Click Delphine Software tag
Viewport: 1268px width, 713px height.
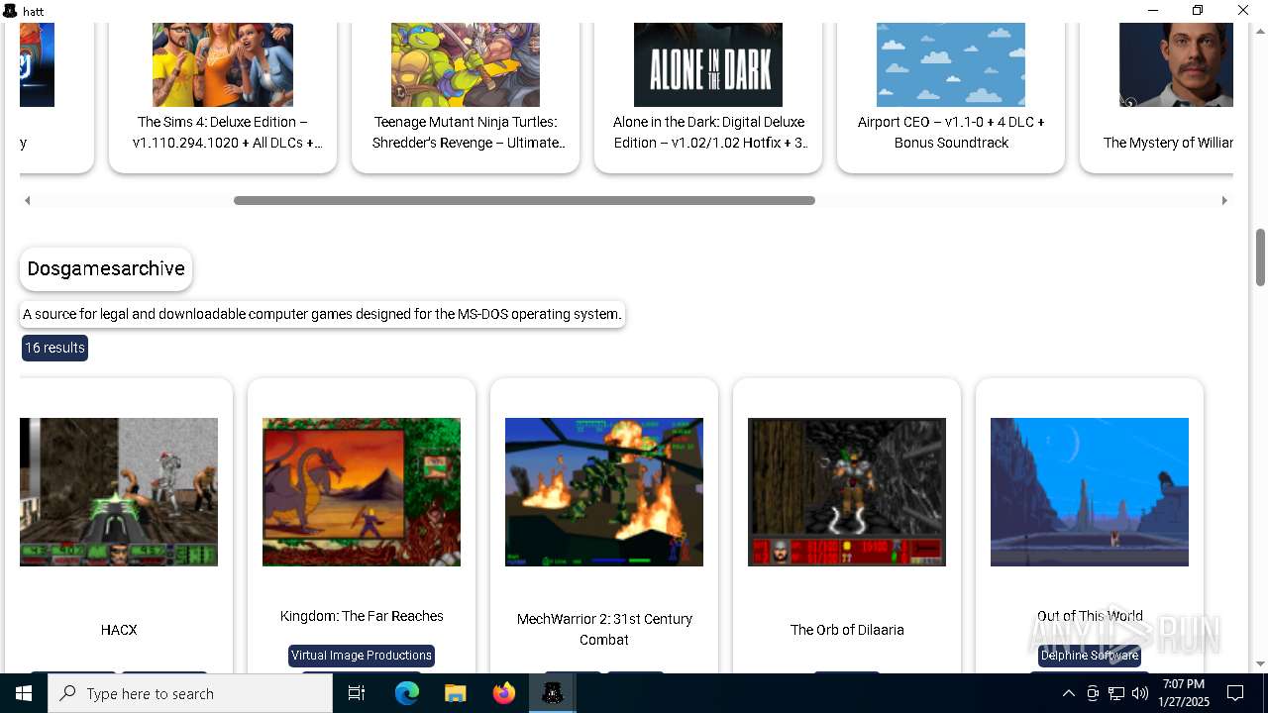click(x=1090, y=656)
